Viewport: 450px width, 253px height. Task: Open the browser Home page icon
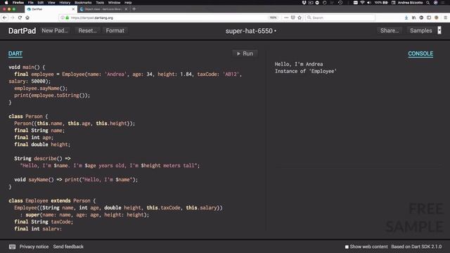coord(27,18)
